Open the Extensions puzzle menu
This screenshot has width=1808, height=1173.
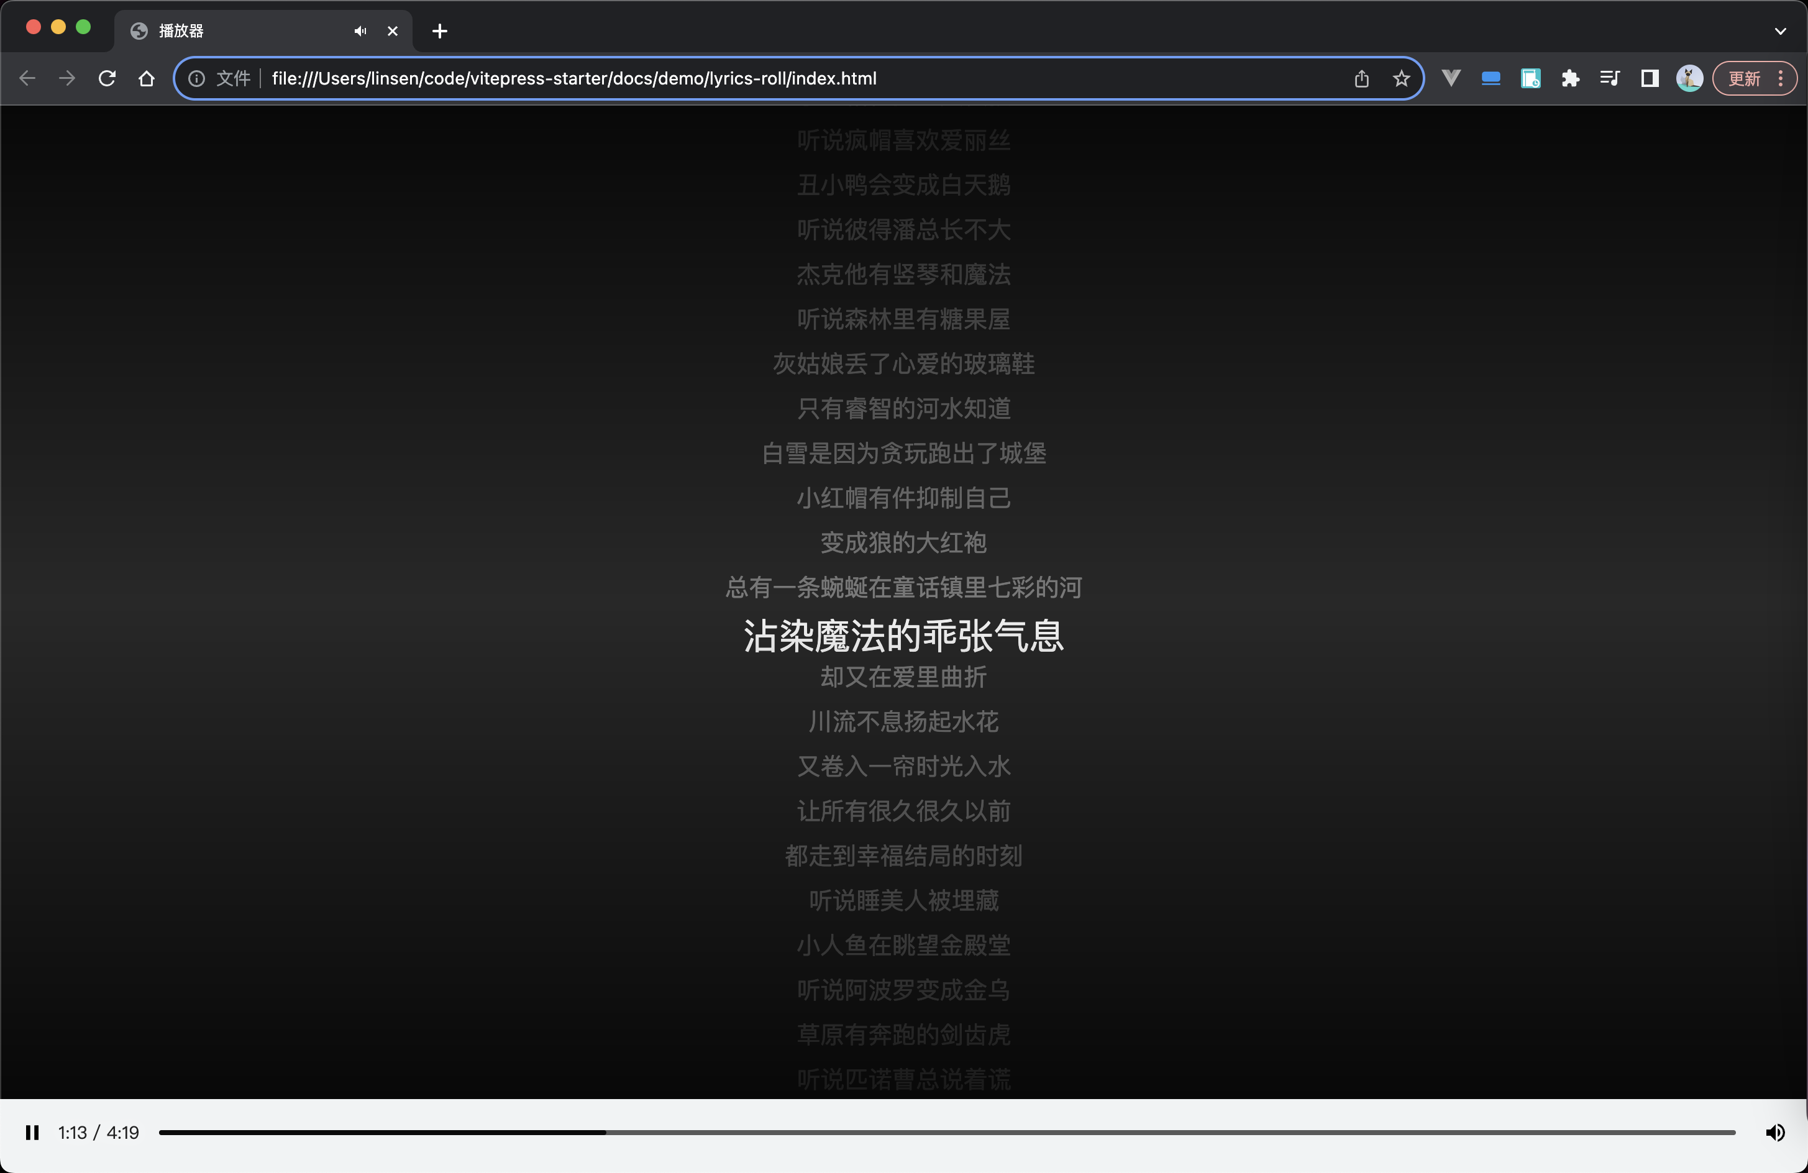coord(1570,78)
